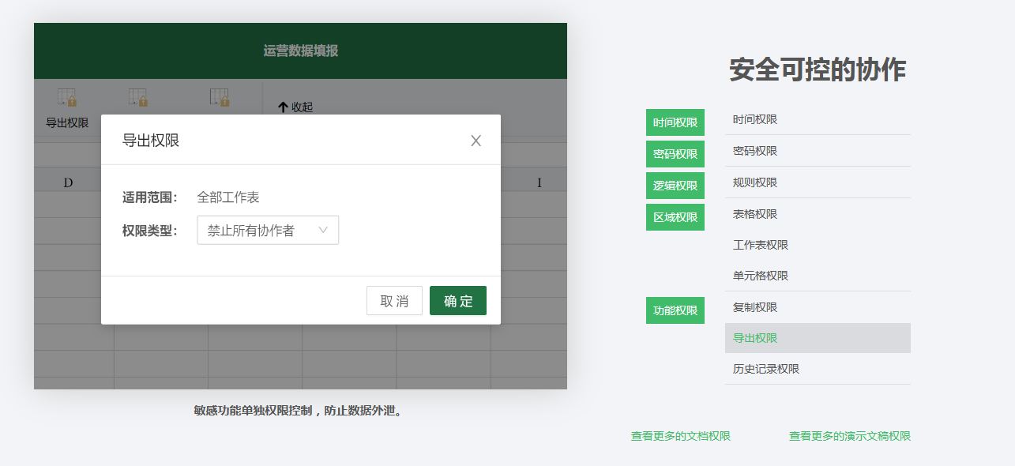Click 全部工作表 scope value text
The height and width of the screenshot is (466, 1015).
tap(228, 197)
